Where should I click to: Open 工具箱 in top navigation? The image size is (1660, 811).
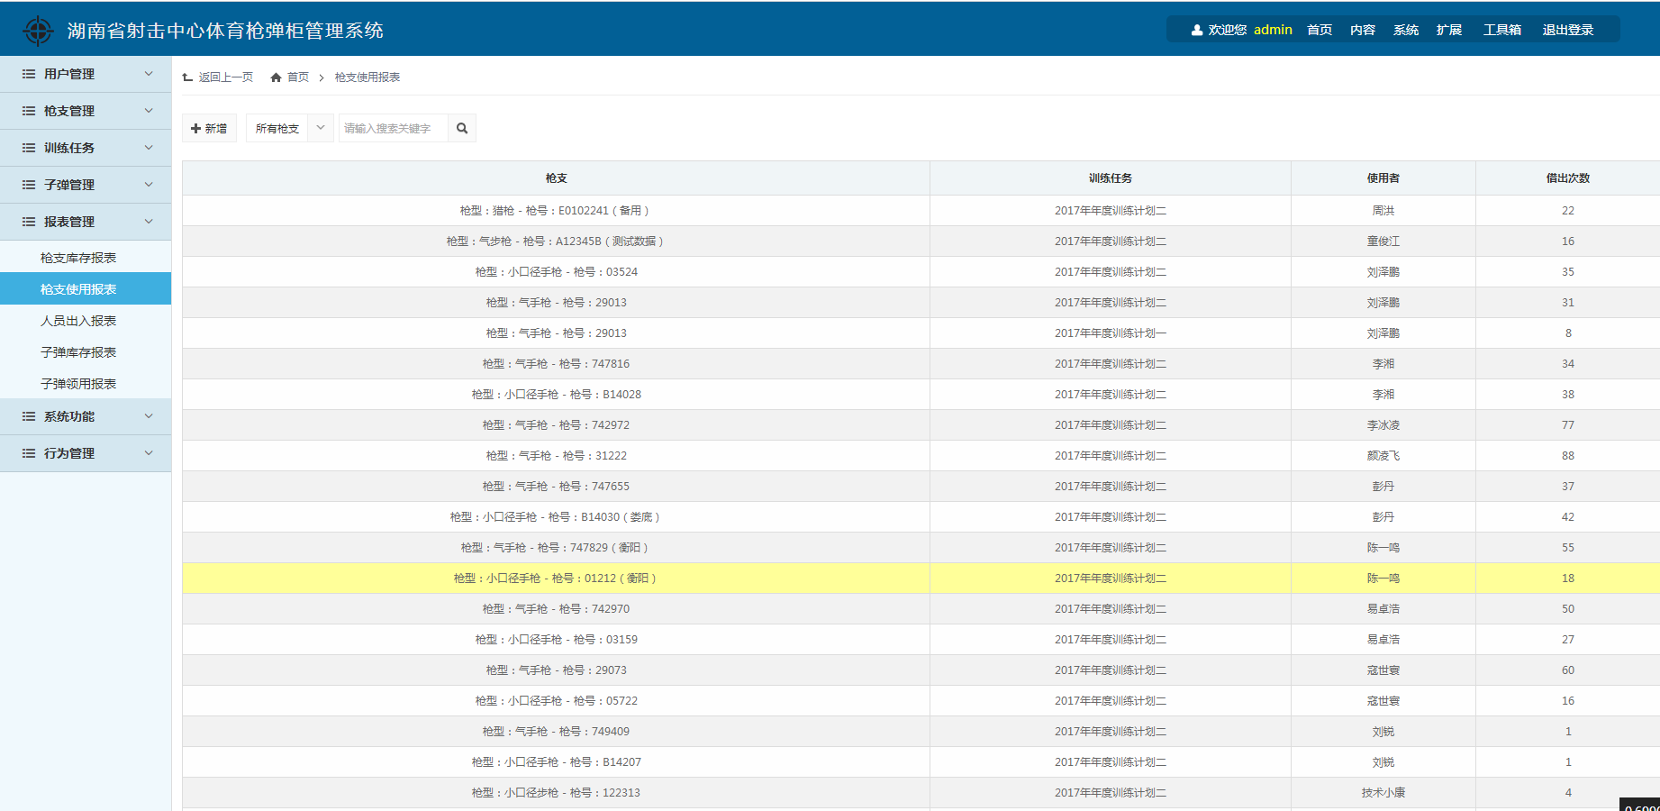click(x=1501, y=30)
